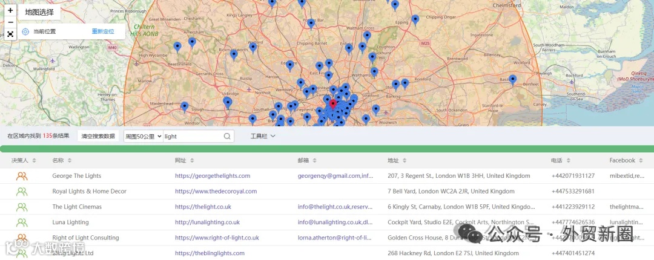This screenshot has width=654, height=260.
Task: Open https://www.right-of-light.co.uk link
Action: point(217,238)
